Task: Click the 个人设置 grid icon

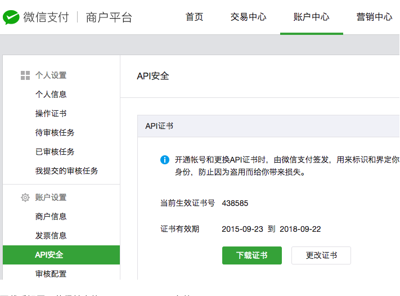Action: pyautogui.click(x=25, y=75)
